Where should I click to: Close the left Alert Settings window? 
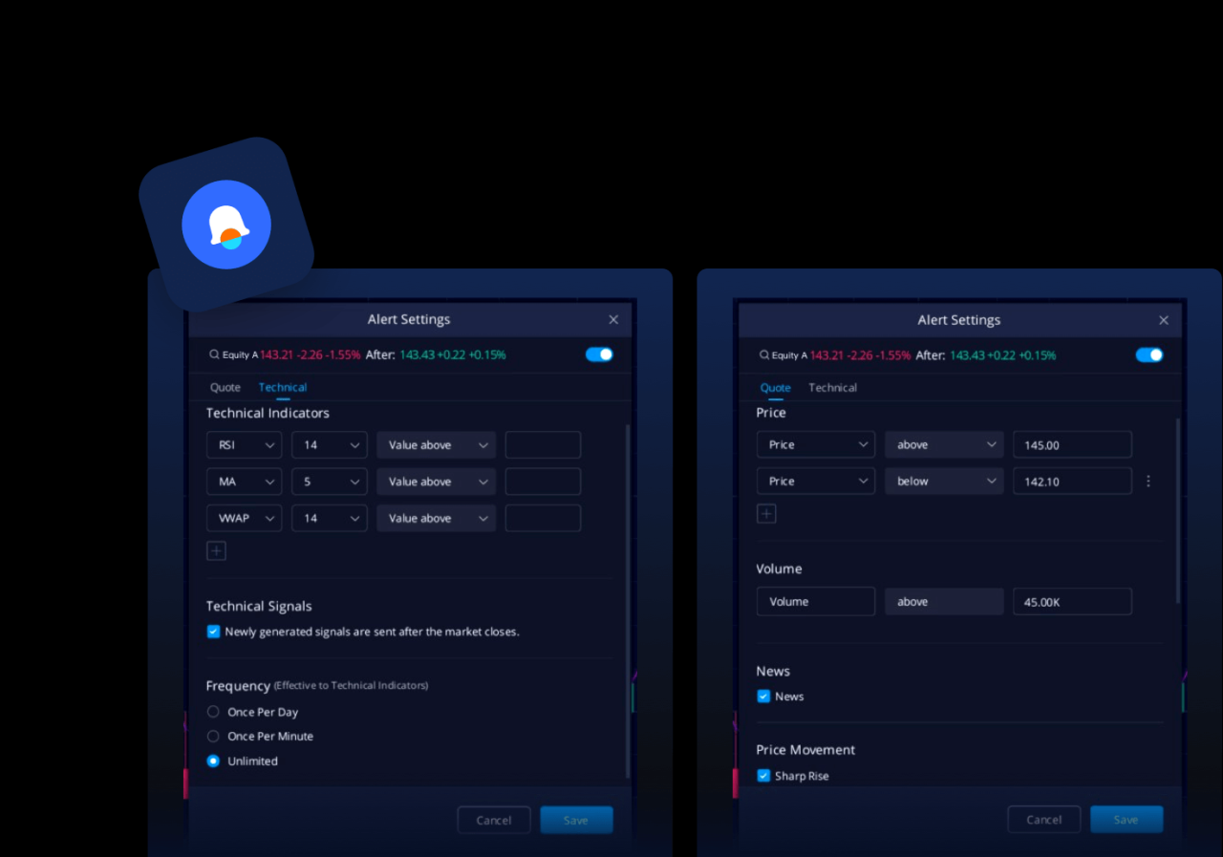tap(613, 320)
